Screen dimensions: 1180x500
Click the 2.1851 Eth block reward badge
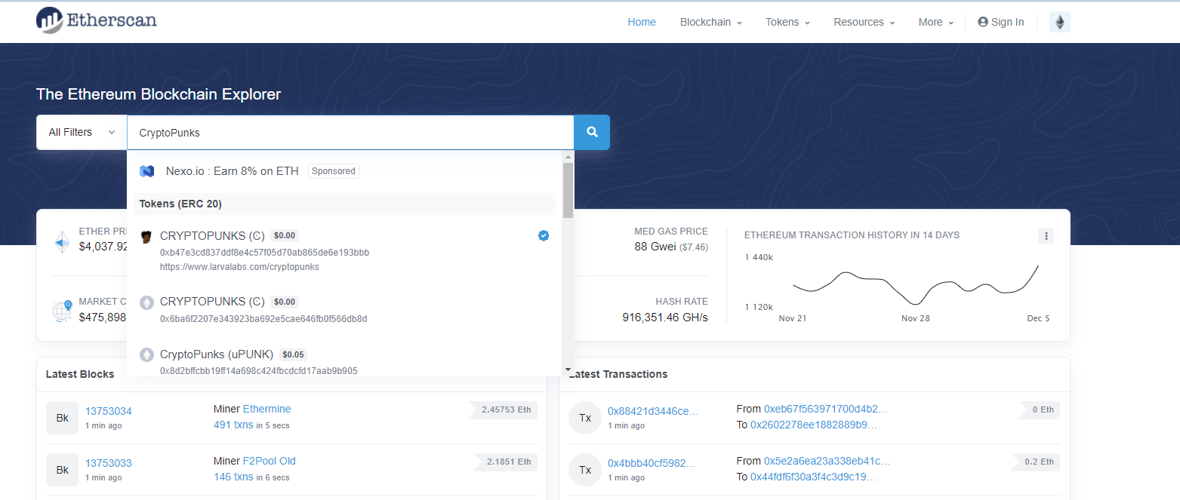point(506,462)
